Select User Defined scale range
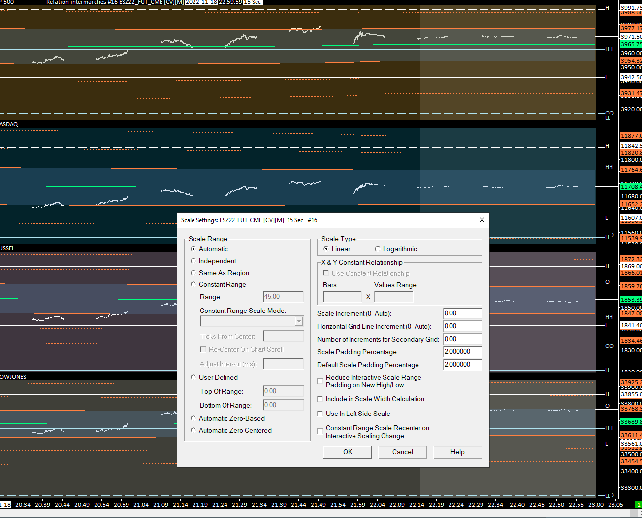This screenshot has height=518, width=642. point(193,377)
